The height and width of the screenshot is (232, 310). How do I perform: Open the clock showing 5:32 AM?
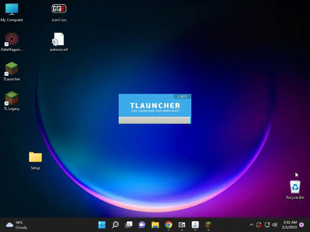(290, 225)
